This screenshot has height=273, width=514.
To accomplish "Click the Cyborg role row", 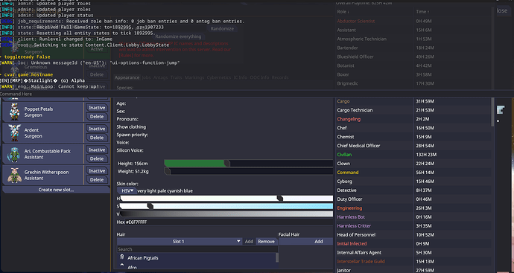I will point(413,182).
